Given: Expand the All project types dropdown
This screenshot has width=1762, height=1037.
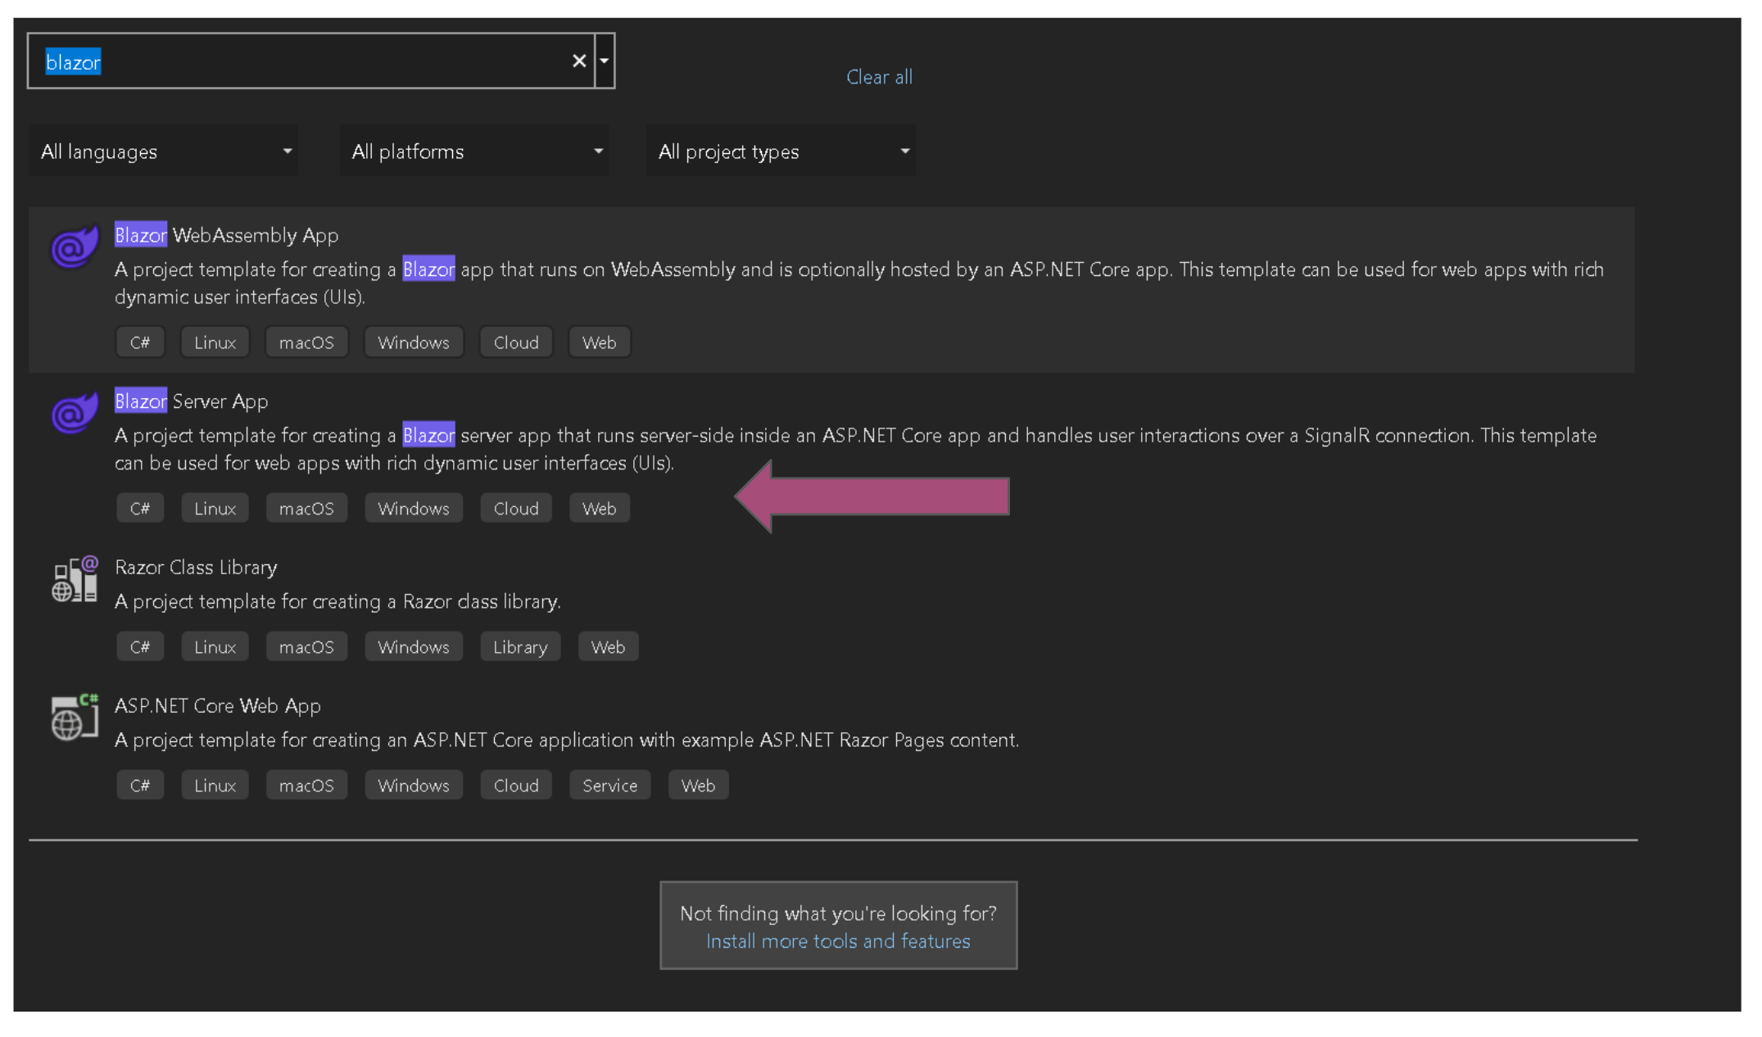Looking at the screenshot, I should tap(781, 151).
